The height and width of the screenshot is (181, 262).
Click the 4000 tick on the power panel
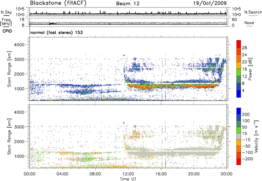pos(19,45)
